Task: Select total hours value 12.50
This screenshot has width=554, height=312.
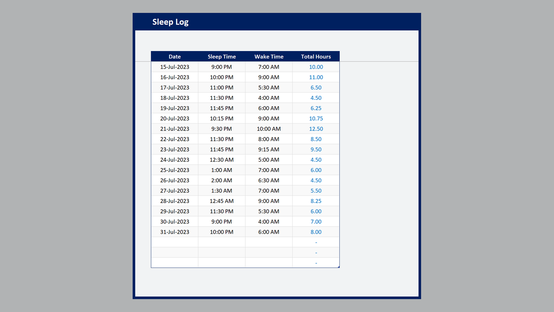Action: coord(316,129)
